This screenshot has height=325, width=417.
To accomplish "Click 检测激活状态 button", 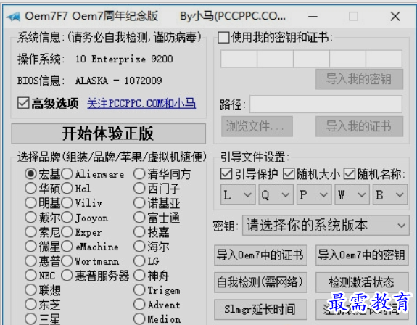I will (362, 282).
